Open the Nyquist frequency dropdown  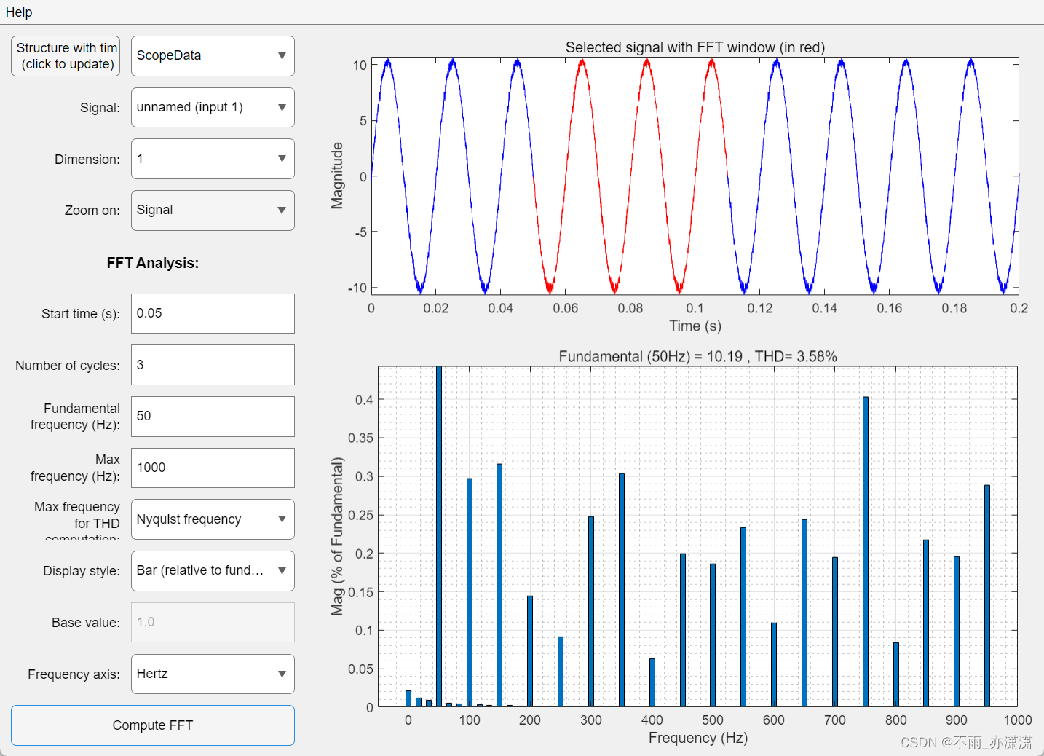[x=213, y=519]
